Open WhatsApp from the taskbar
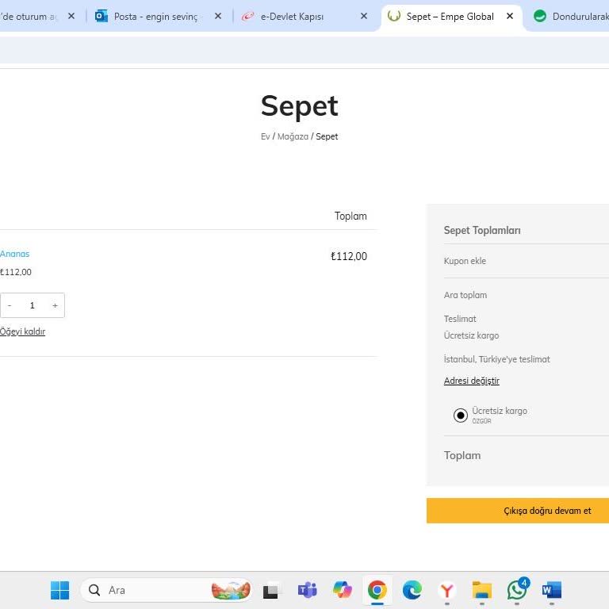Viewport: 609px width, 609px height. point(517,589)
